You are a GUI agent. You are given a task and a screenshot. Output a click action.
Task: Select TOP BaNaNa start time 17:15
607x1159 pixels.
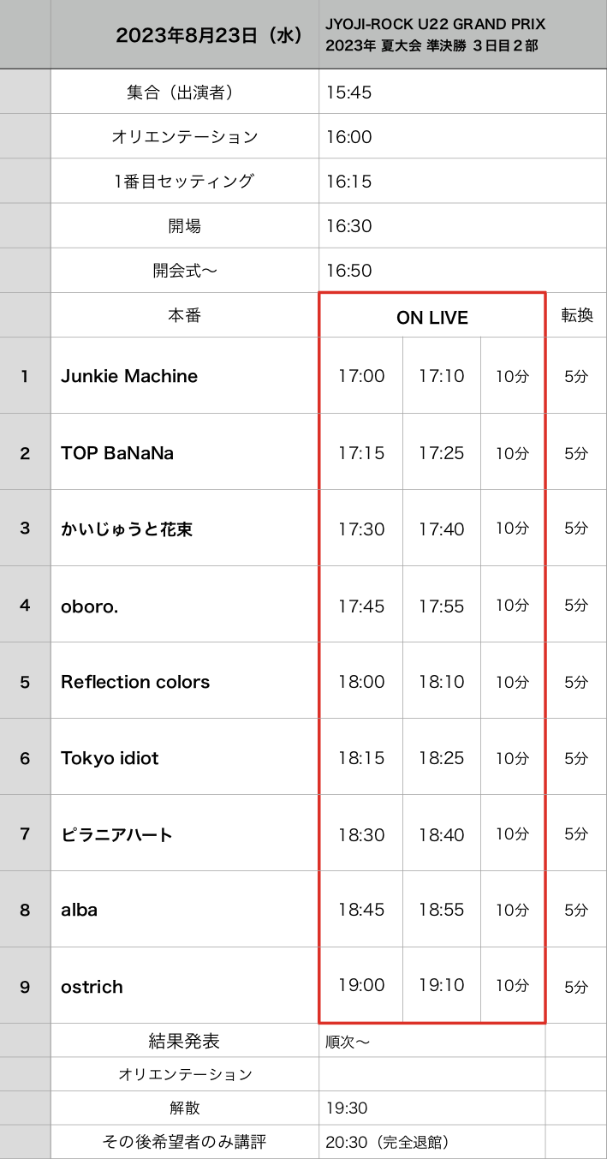click(x=361, y=452)
